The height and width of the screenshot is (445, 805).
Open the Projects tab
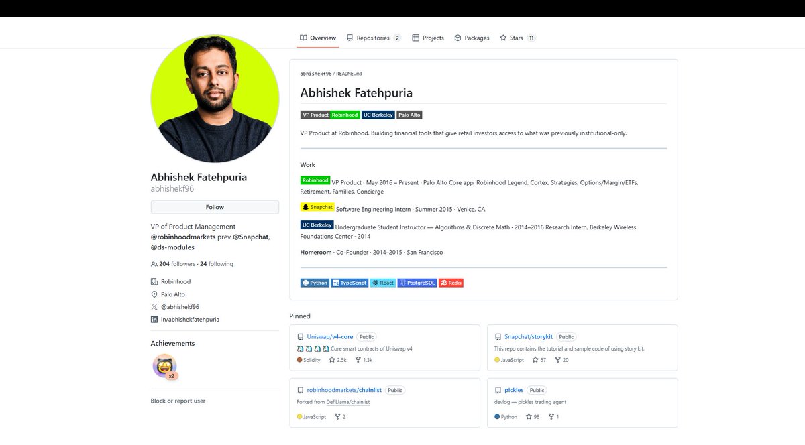[428, 38]
